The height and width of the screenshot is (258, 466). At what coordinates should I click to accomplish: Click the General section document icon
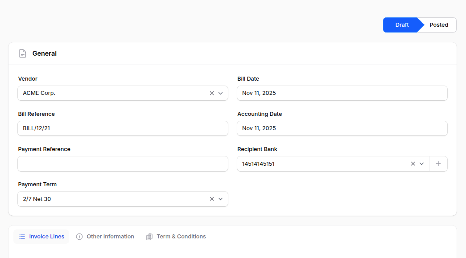click(x=22, y=53)
